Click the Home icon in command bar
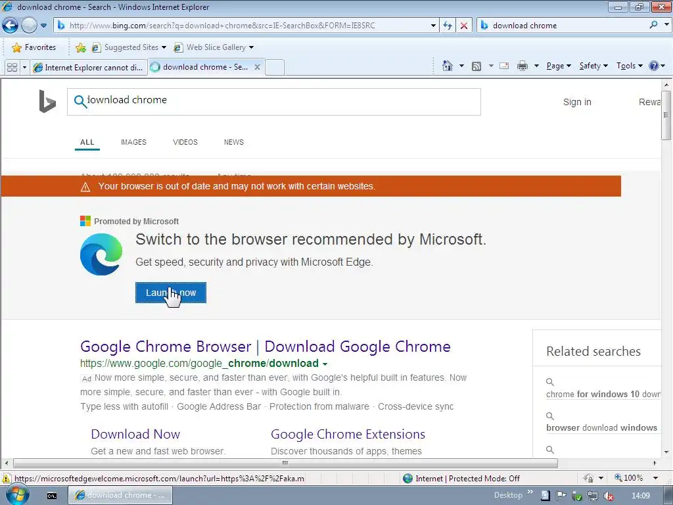Viewport: 673px width, 505px height. tap(448, 66)
